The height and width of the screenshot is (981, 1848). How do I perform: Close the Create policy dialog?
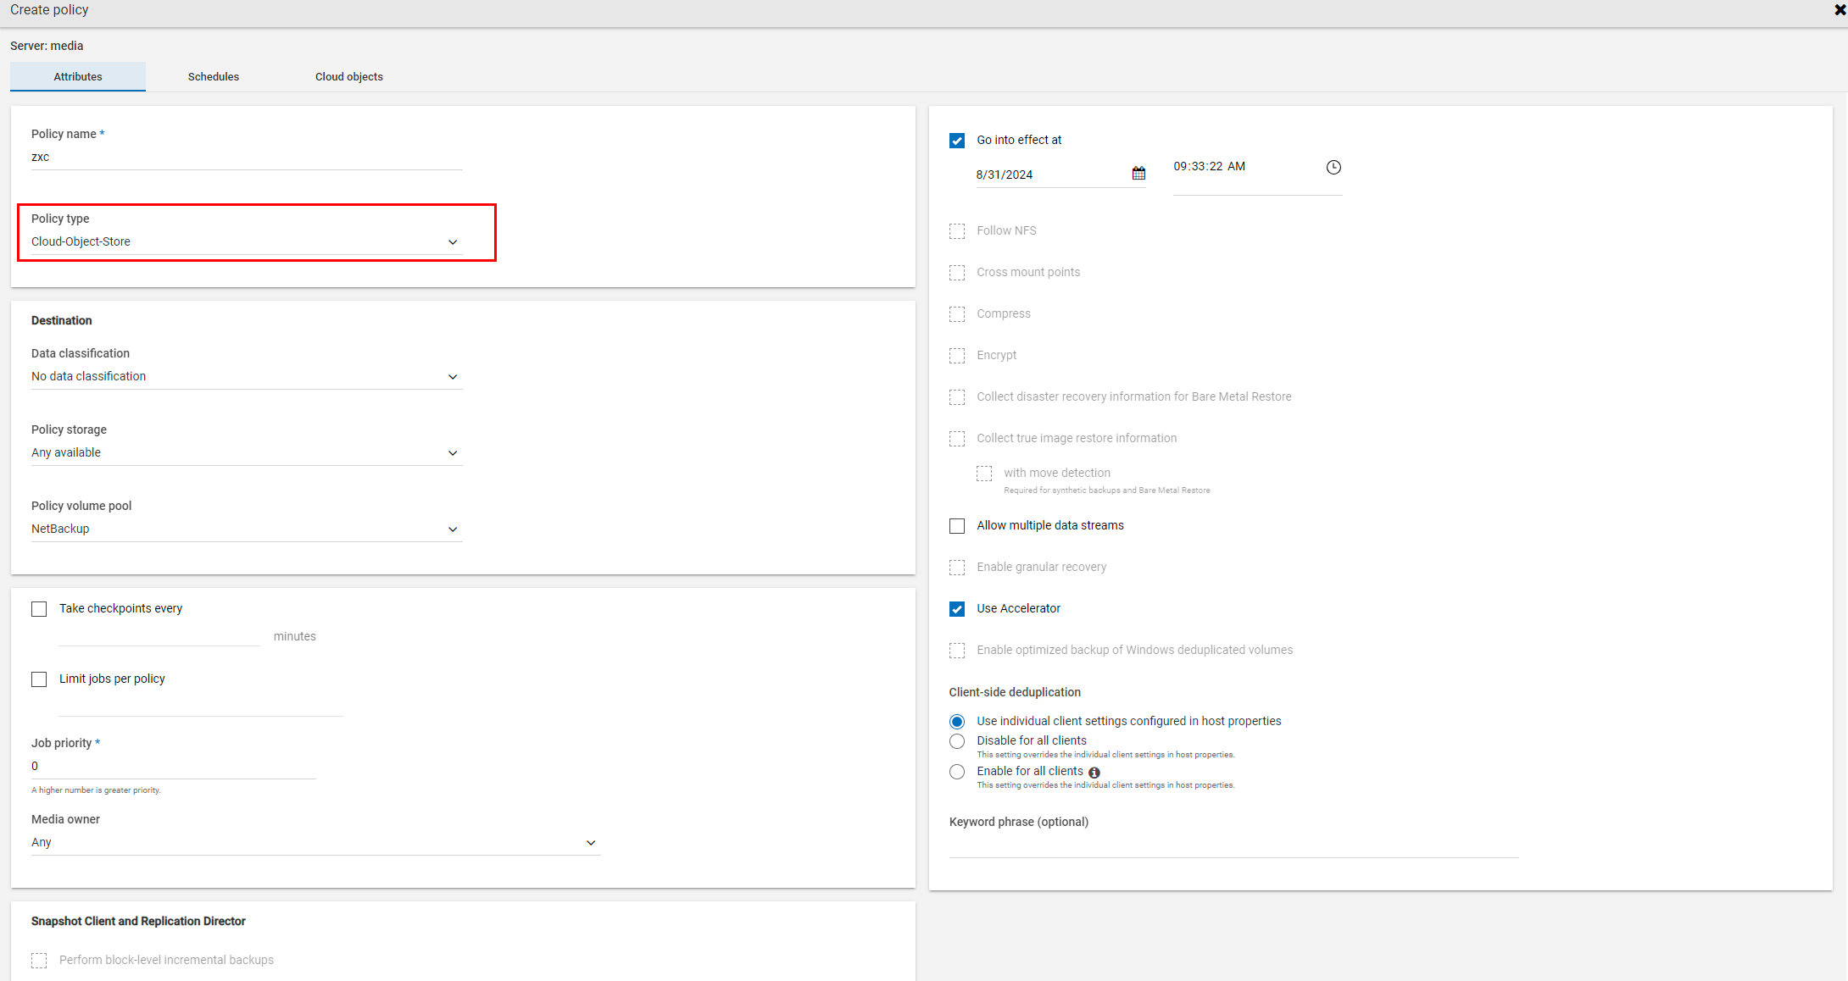[1840, 10]
